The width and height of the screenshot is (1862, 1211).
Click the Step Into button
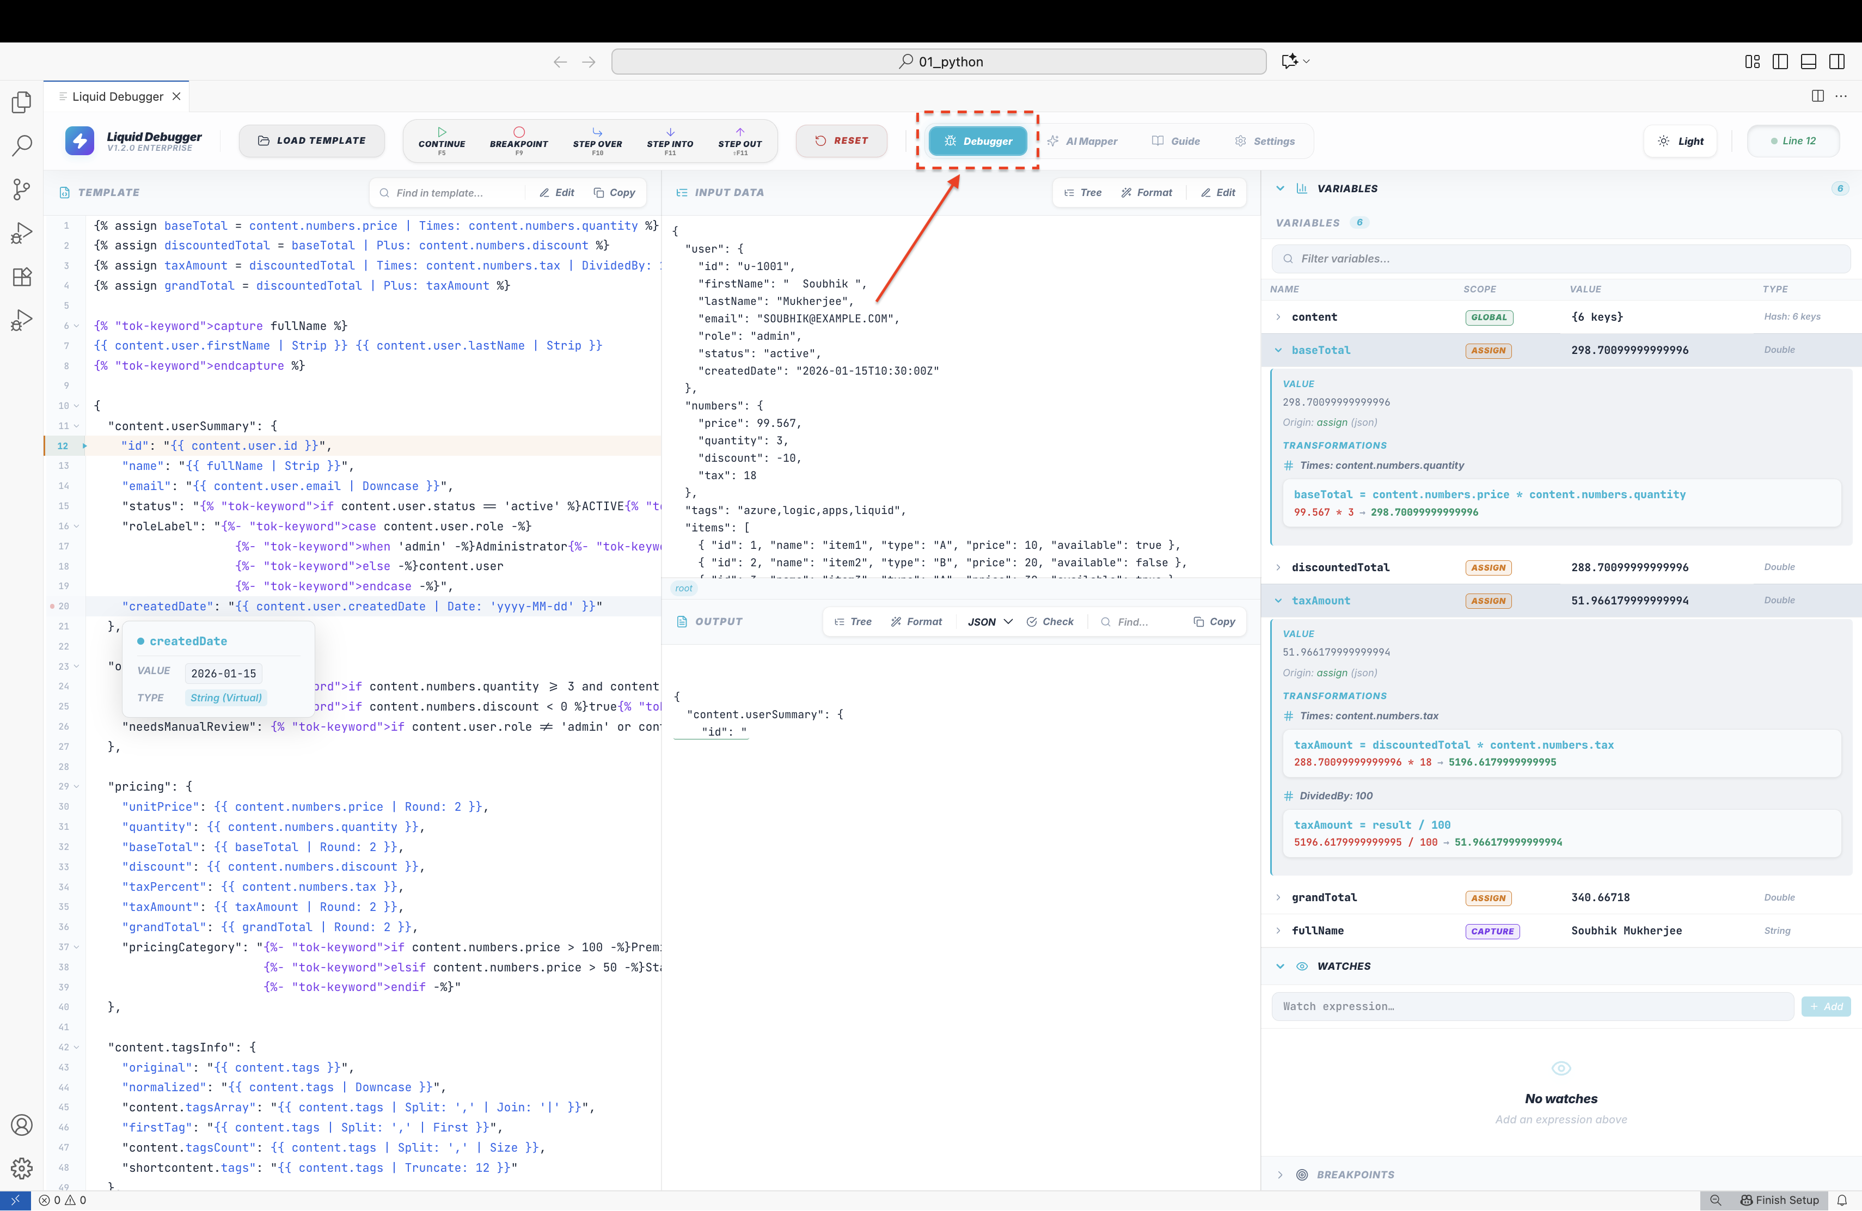670,142
